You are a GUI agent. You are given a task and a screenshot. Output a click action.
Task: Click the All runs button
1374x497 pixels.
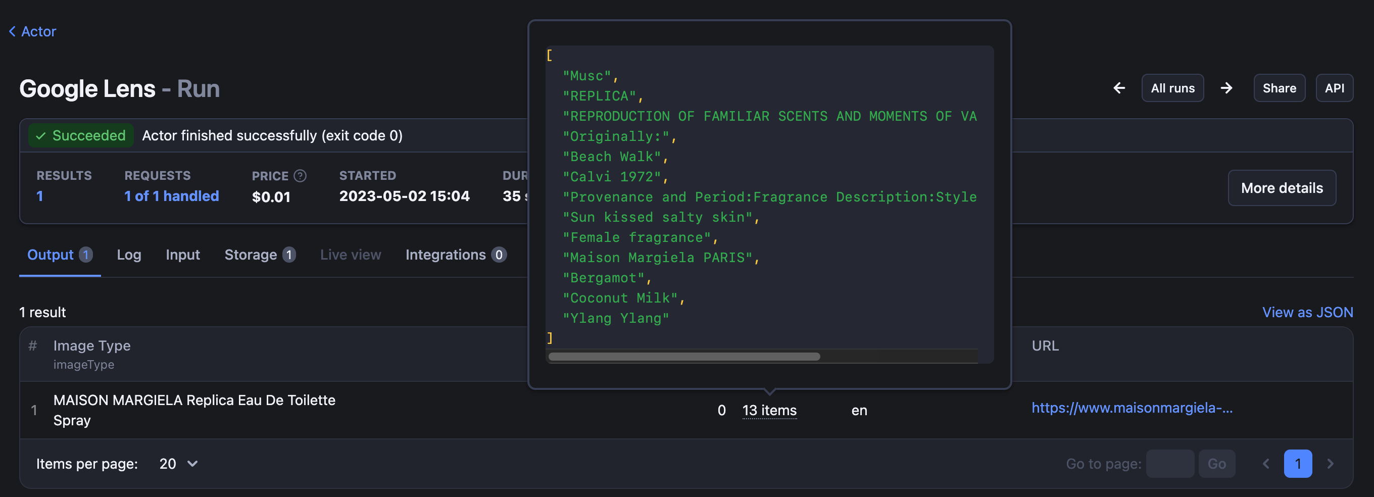pos(1172,88)
